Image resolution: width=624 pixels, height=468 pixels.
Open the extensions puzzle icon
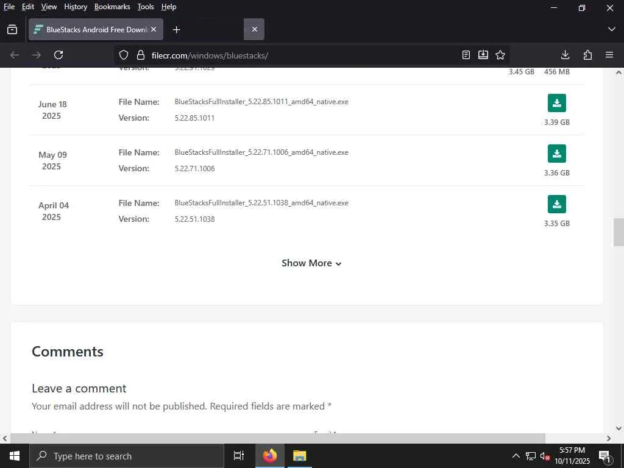[x=587, y=55]
